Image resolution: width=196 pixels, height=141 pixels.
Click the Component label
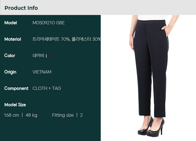click(16, 89)
